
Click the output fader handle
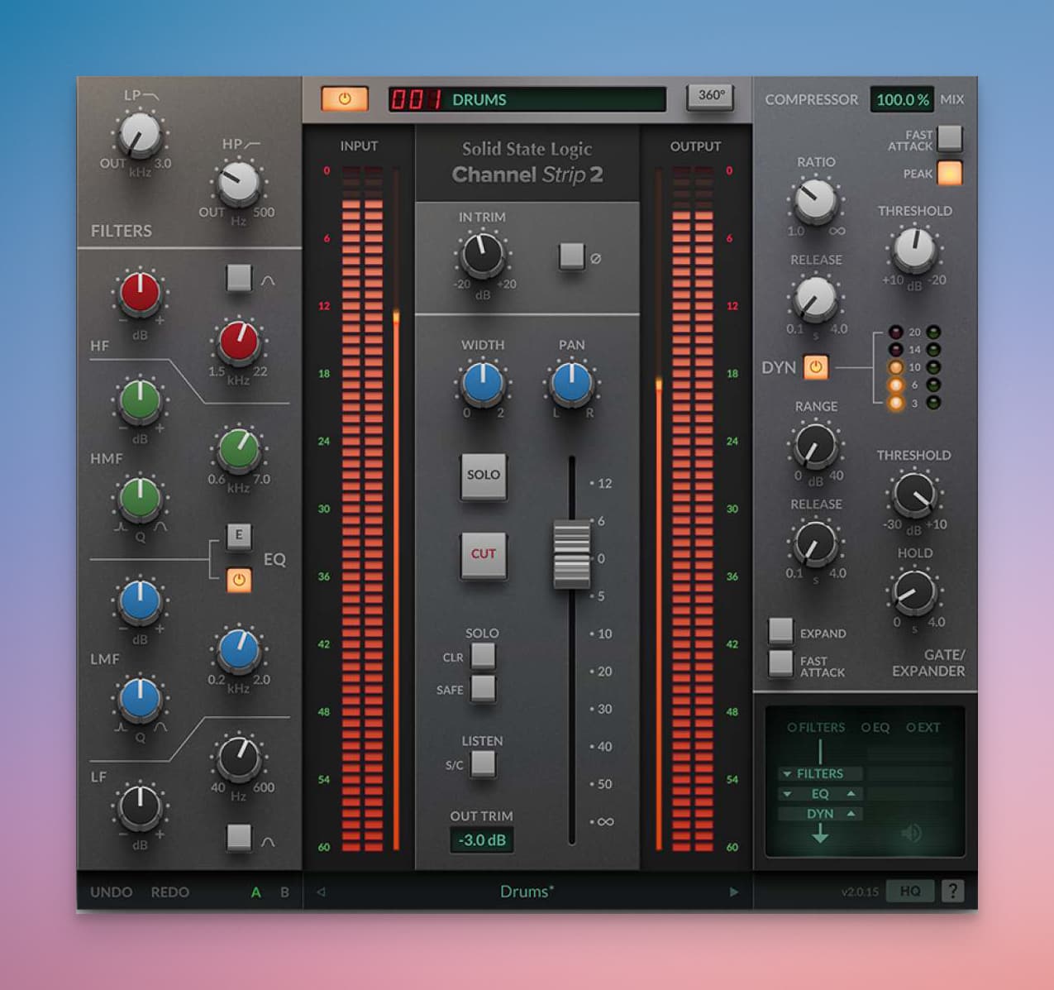571,554
